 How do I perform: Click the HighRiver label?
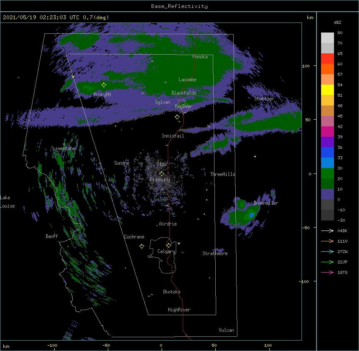point(179,310)
